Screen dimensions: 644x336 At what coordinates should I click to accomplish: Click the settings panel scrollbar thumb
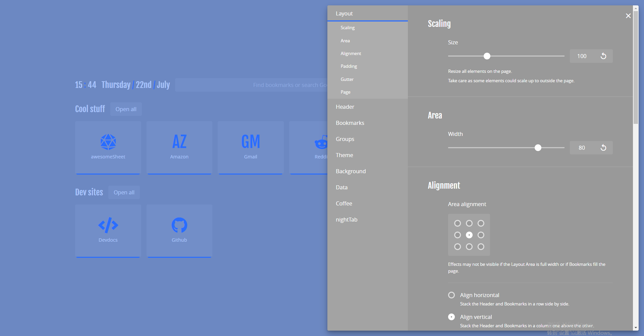(636, 67)
